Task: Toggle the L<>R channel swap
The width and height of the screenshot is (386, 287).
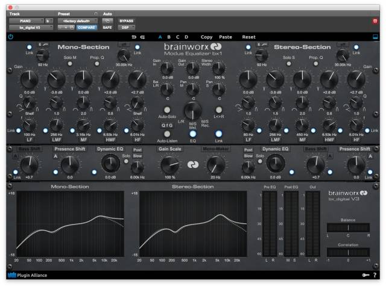Action: (218, 110)
